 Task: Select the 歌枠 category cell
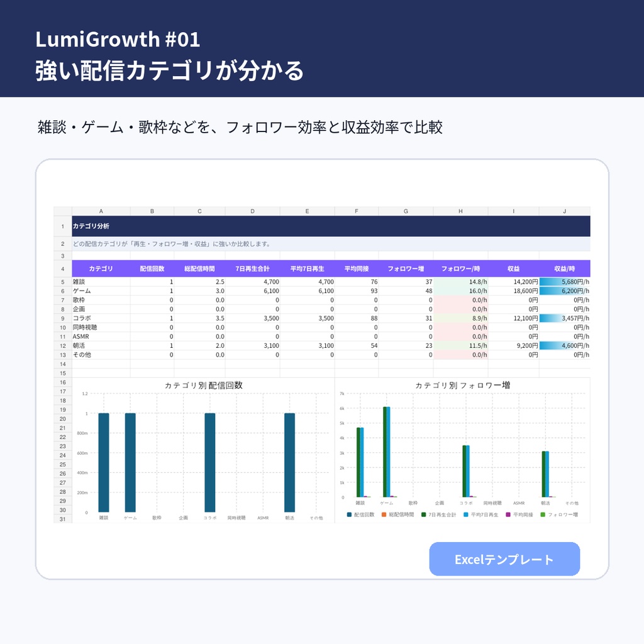101,300
